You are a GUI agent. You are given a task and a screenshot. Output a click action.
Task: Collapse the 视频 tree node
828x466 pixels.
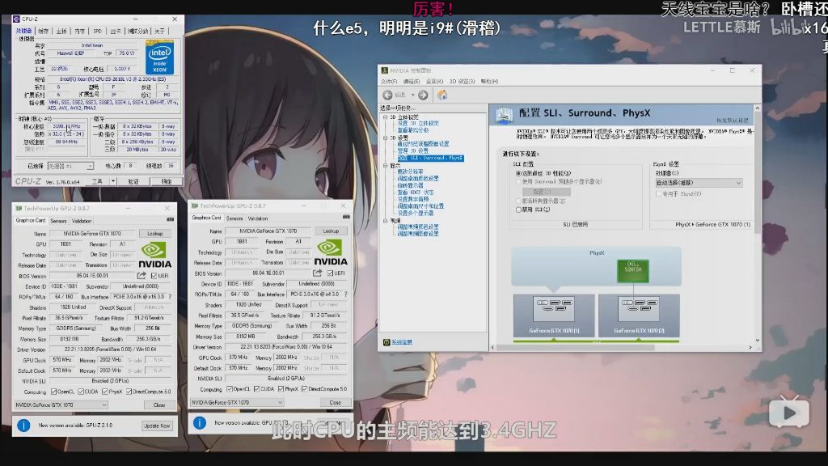[x=386, y=221]
